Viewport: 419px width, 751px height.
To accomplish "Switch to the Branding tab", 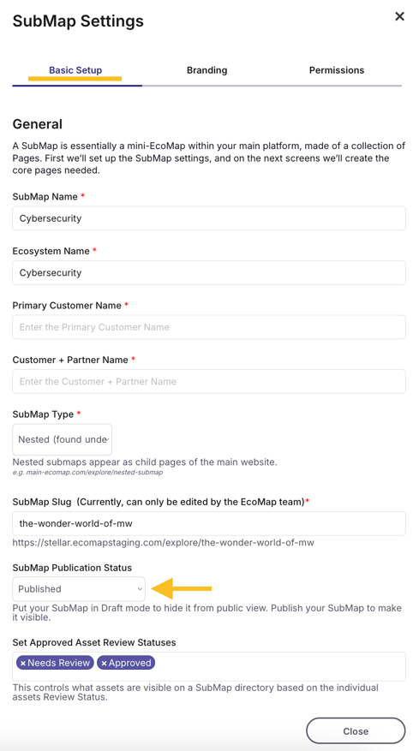I will (207, 70).
